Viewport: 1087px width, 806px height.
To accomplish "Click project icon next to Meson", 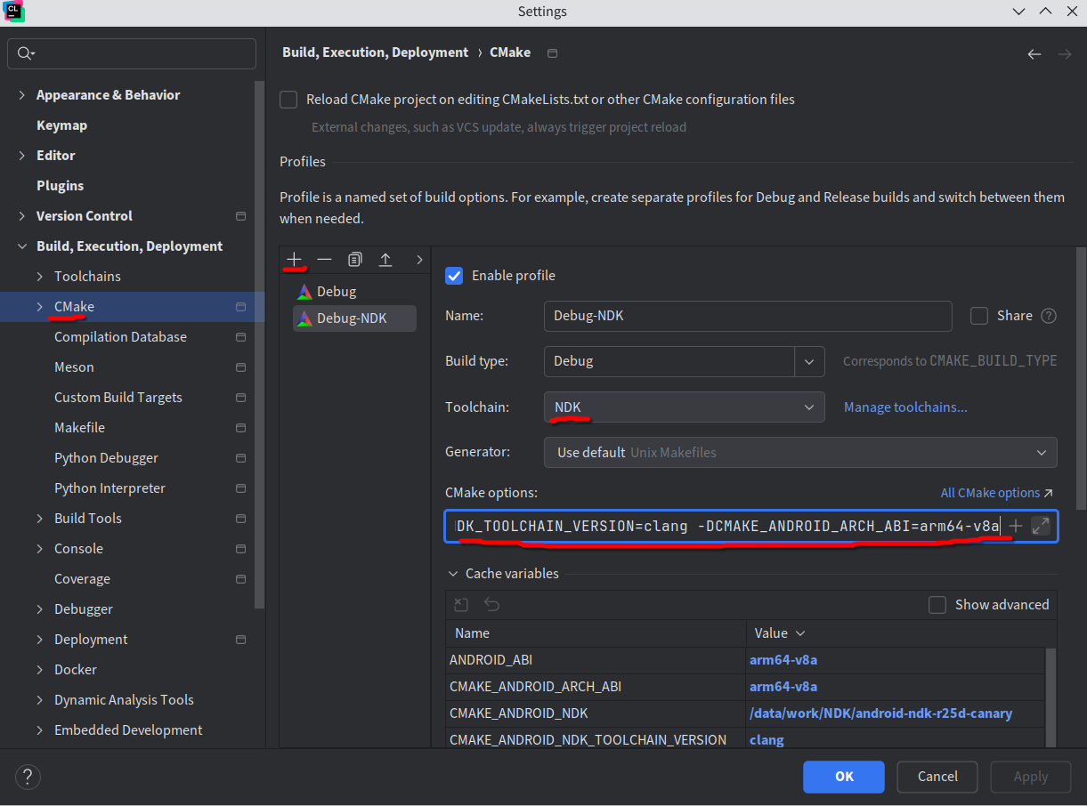I will click(240, 367).
